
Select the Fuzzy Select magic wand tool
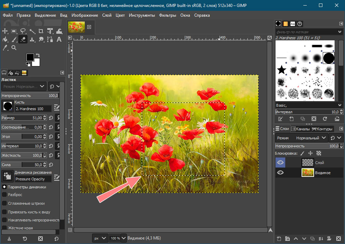click(32, 31)
